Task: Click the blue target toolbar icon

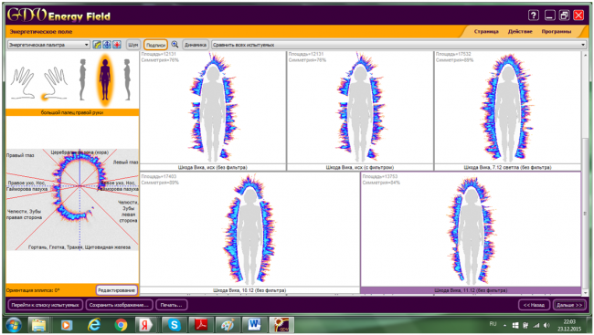Action: tap(107, 45)
